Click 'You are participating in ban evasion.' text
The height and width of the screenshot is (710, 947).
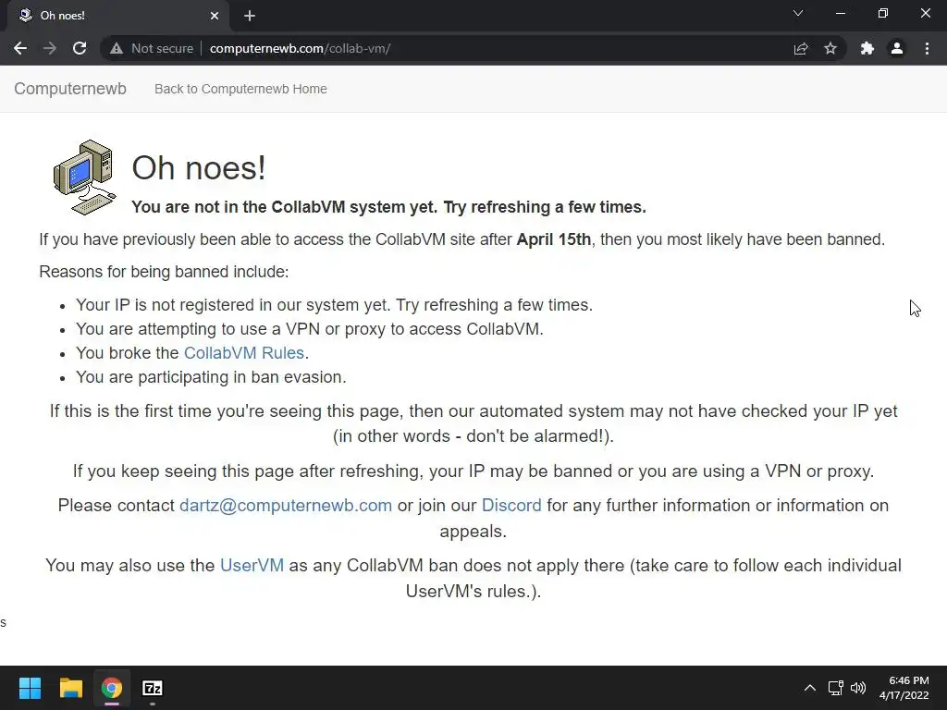(211, 377)
